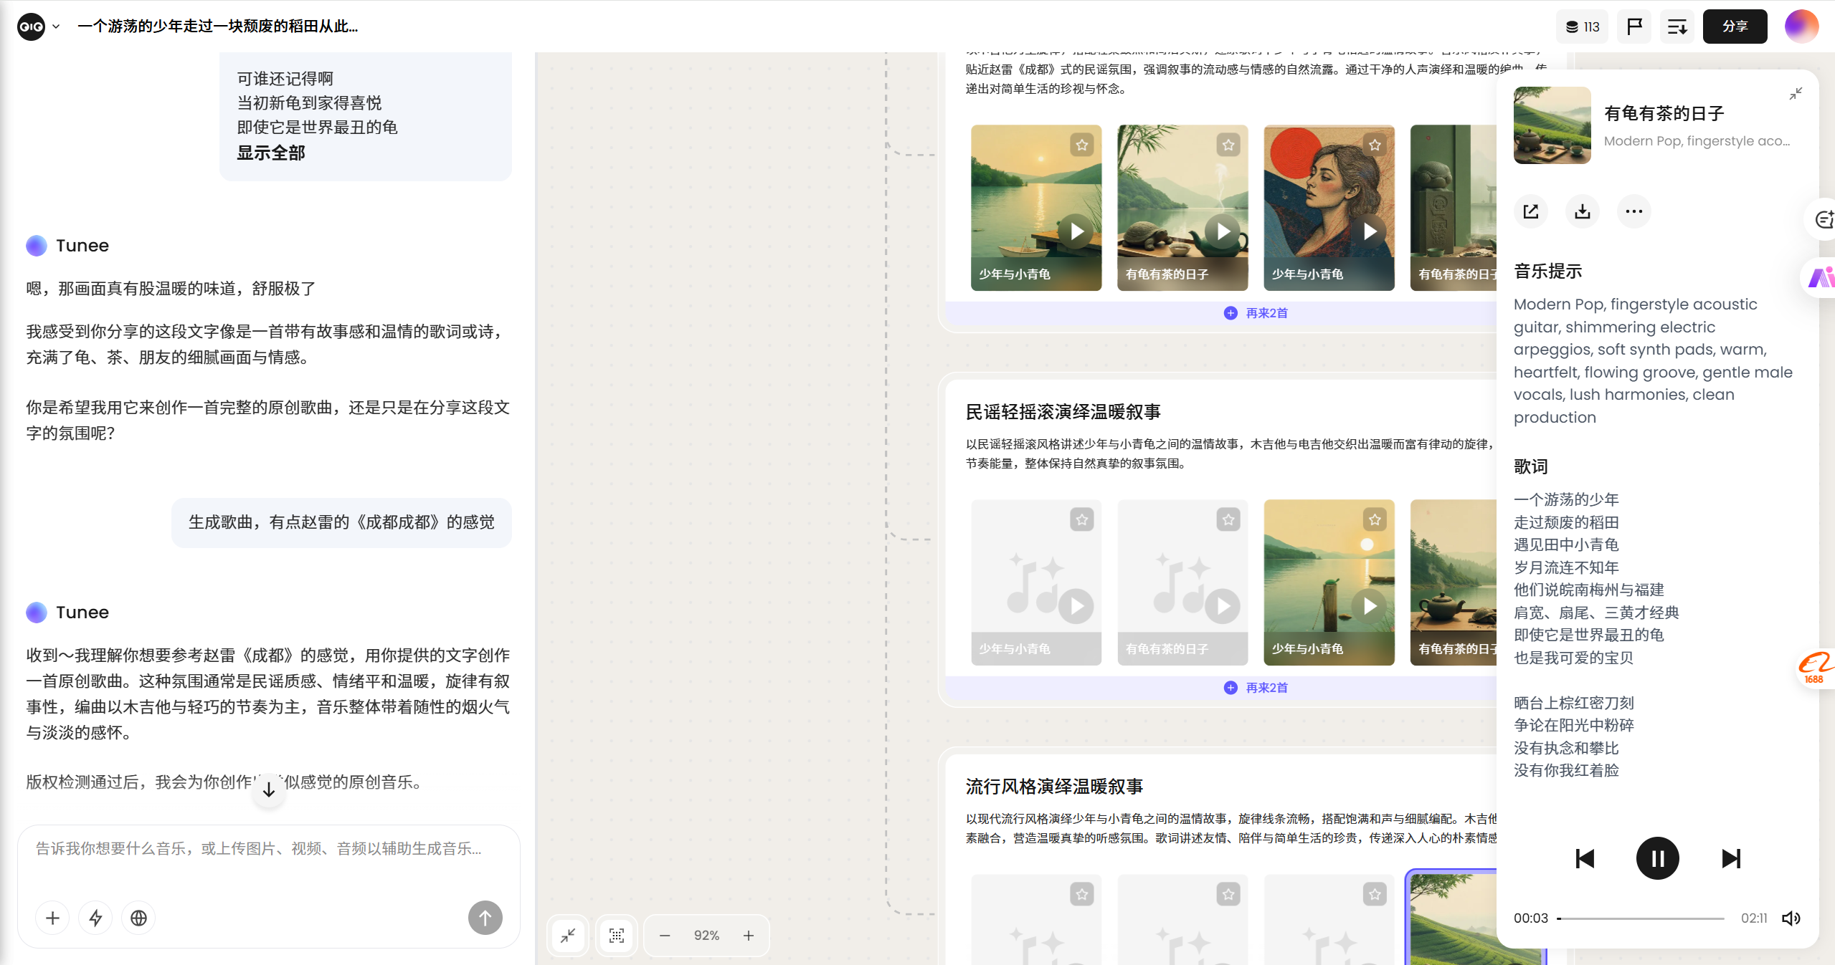Open the share icon in the player panel

pos(1530,211)
